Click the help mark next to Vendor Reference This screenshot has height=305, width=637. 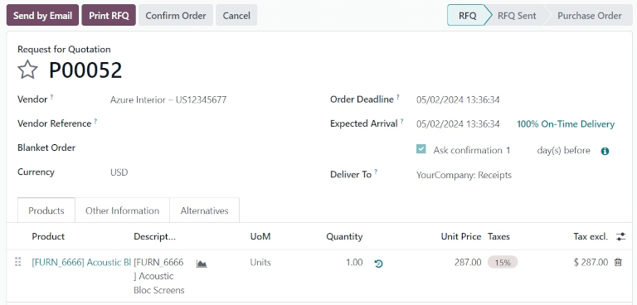pyautogui.click(x=95, y=121)
